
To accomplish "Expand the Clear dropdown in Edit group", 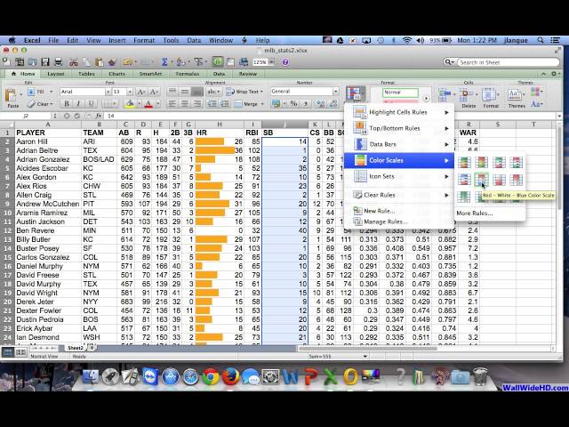I will point(52,104).
